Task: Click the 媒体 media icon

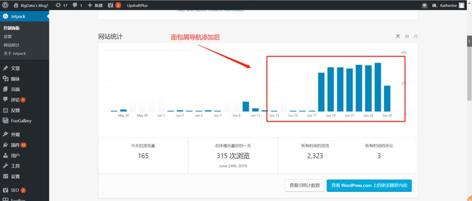Action: [x=6, y=79]
